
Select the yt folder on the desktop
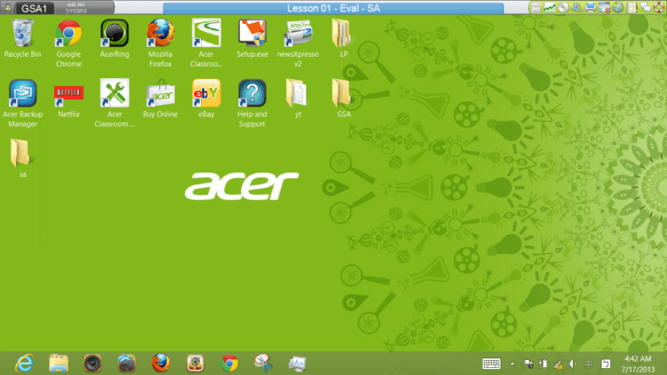(x=298, y=99)
